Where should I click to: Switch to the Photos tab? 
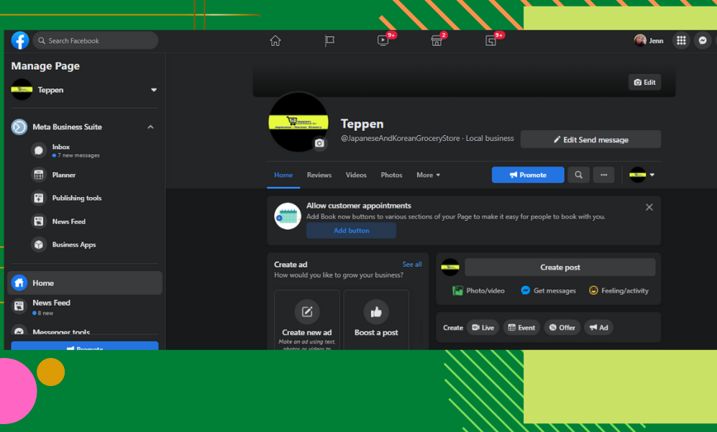pos(392,175)
